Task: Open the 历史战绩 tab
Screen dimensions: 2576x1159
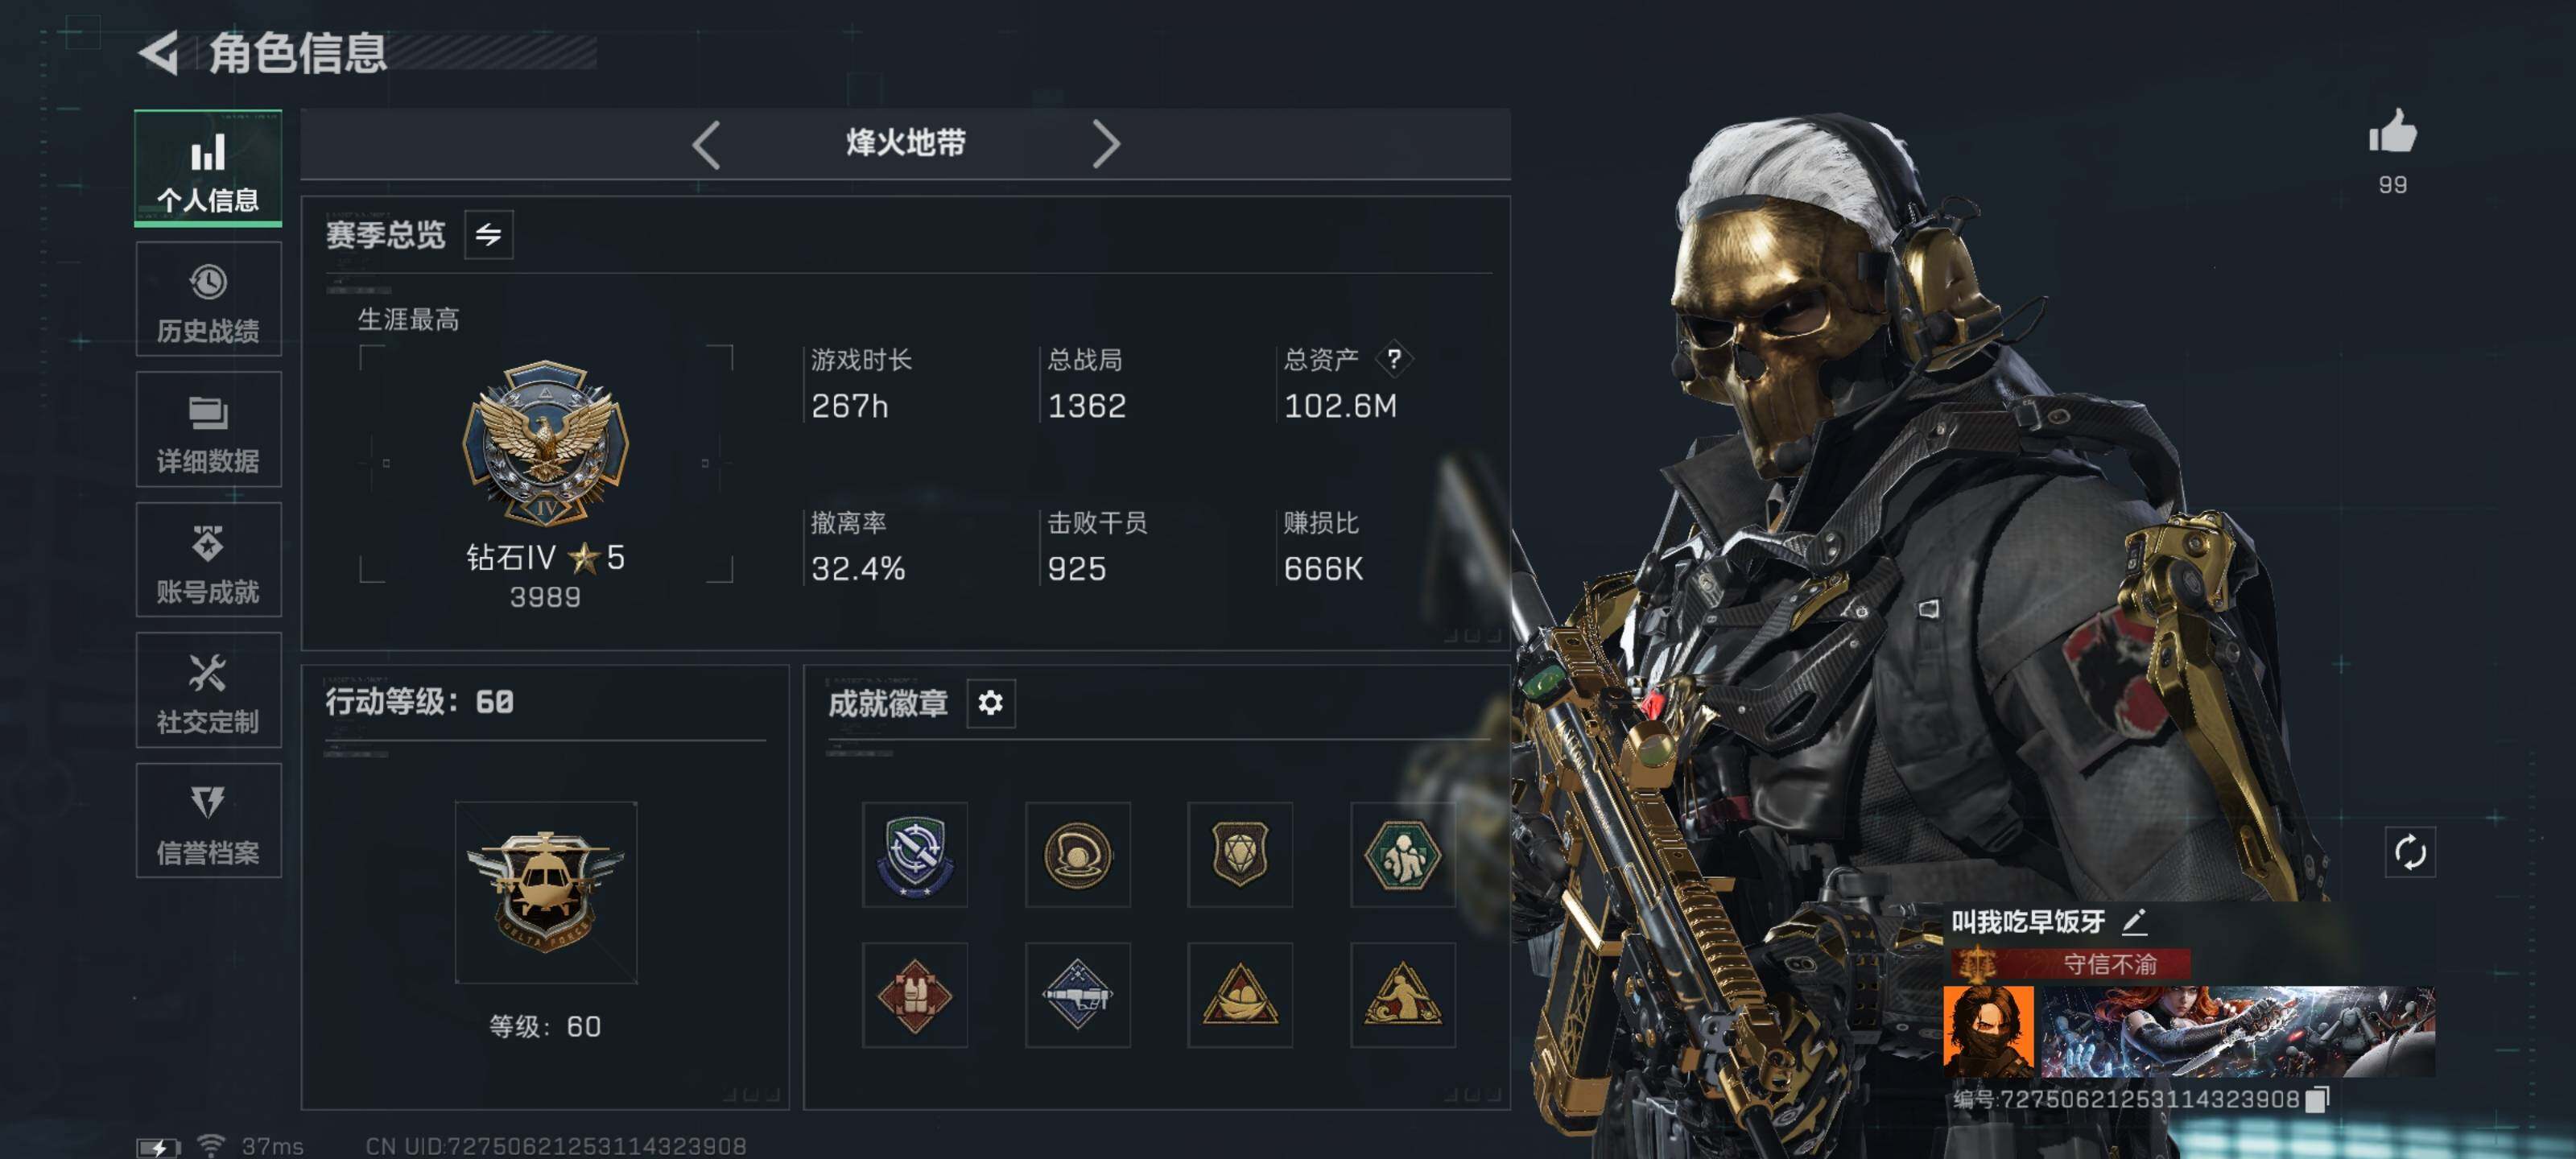Action: (x=208, y=299)
